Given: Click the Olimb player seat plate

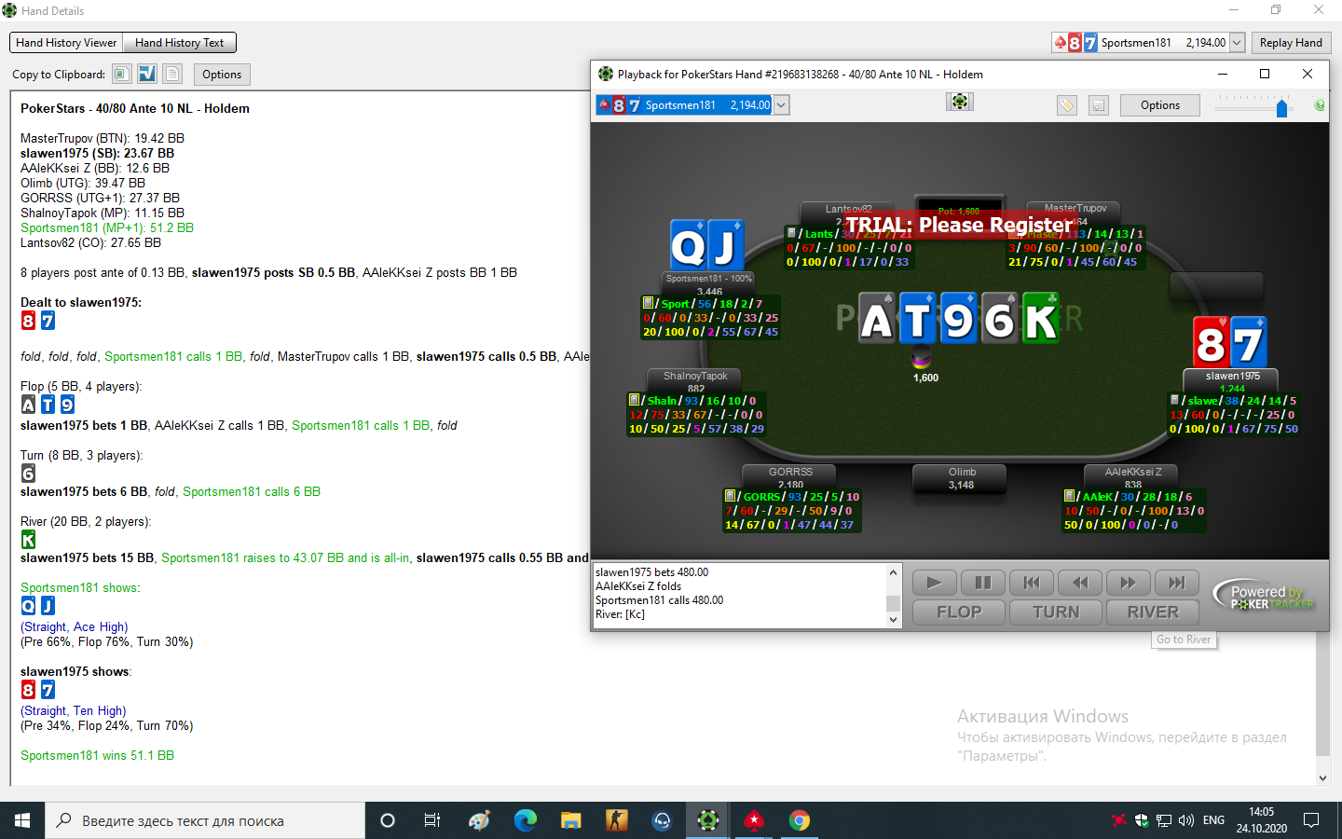Looking at the screenshot, I should (962, 478).
